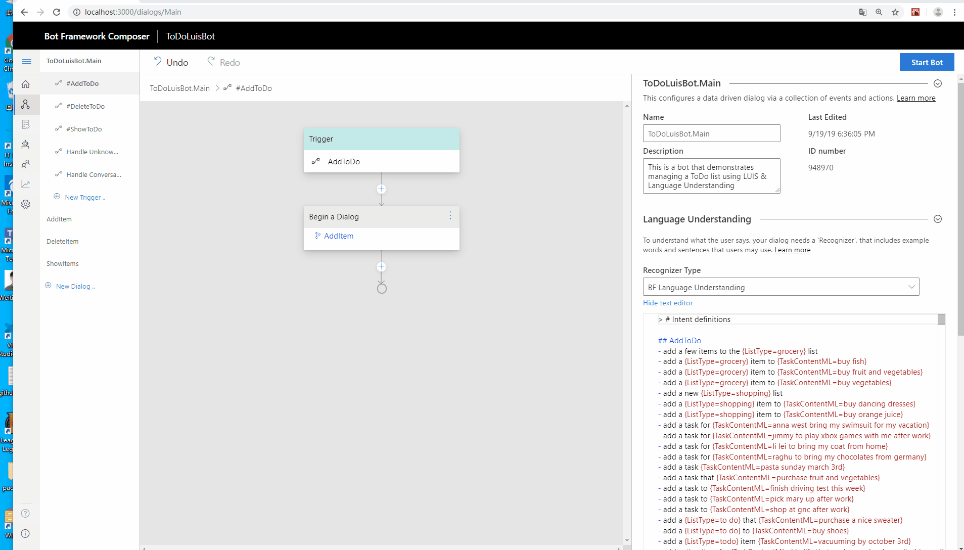Open the three-dot menu on Begin a Dialog
Screen dimensions: 964x550
click(450, 216)
